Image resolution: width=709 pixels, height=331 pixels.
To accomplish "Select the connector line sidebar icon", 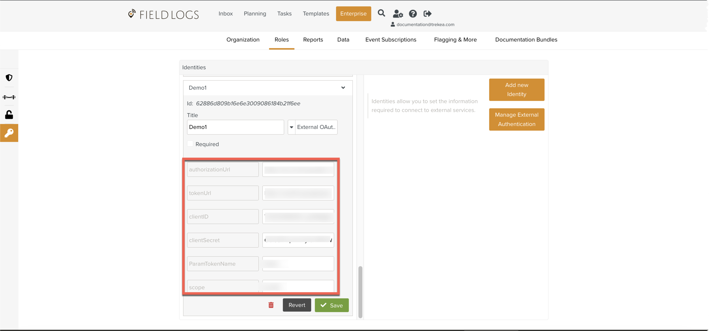I will tap(9, 97).
